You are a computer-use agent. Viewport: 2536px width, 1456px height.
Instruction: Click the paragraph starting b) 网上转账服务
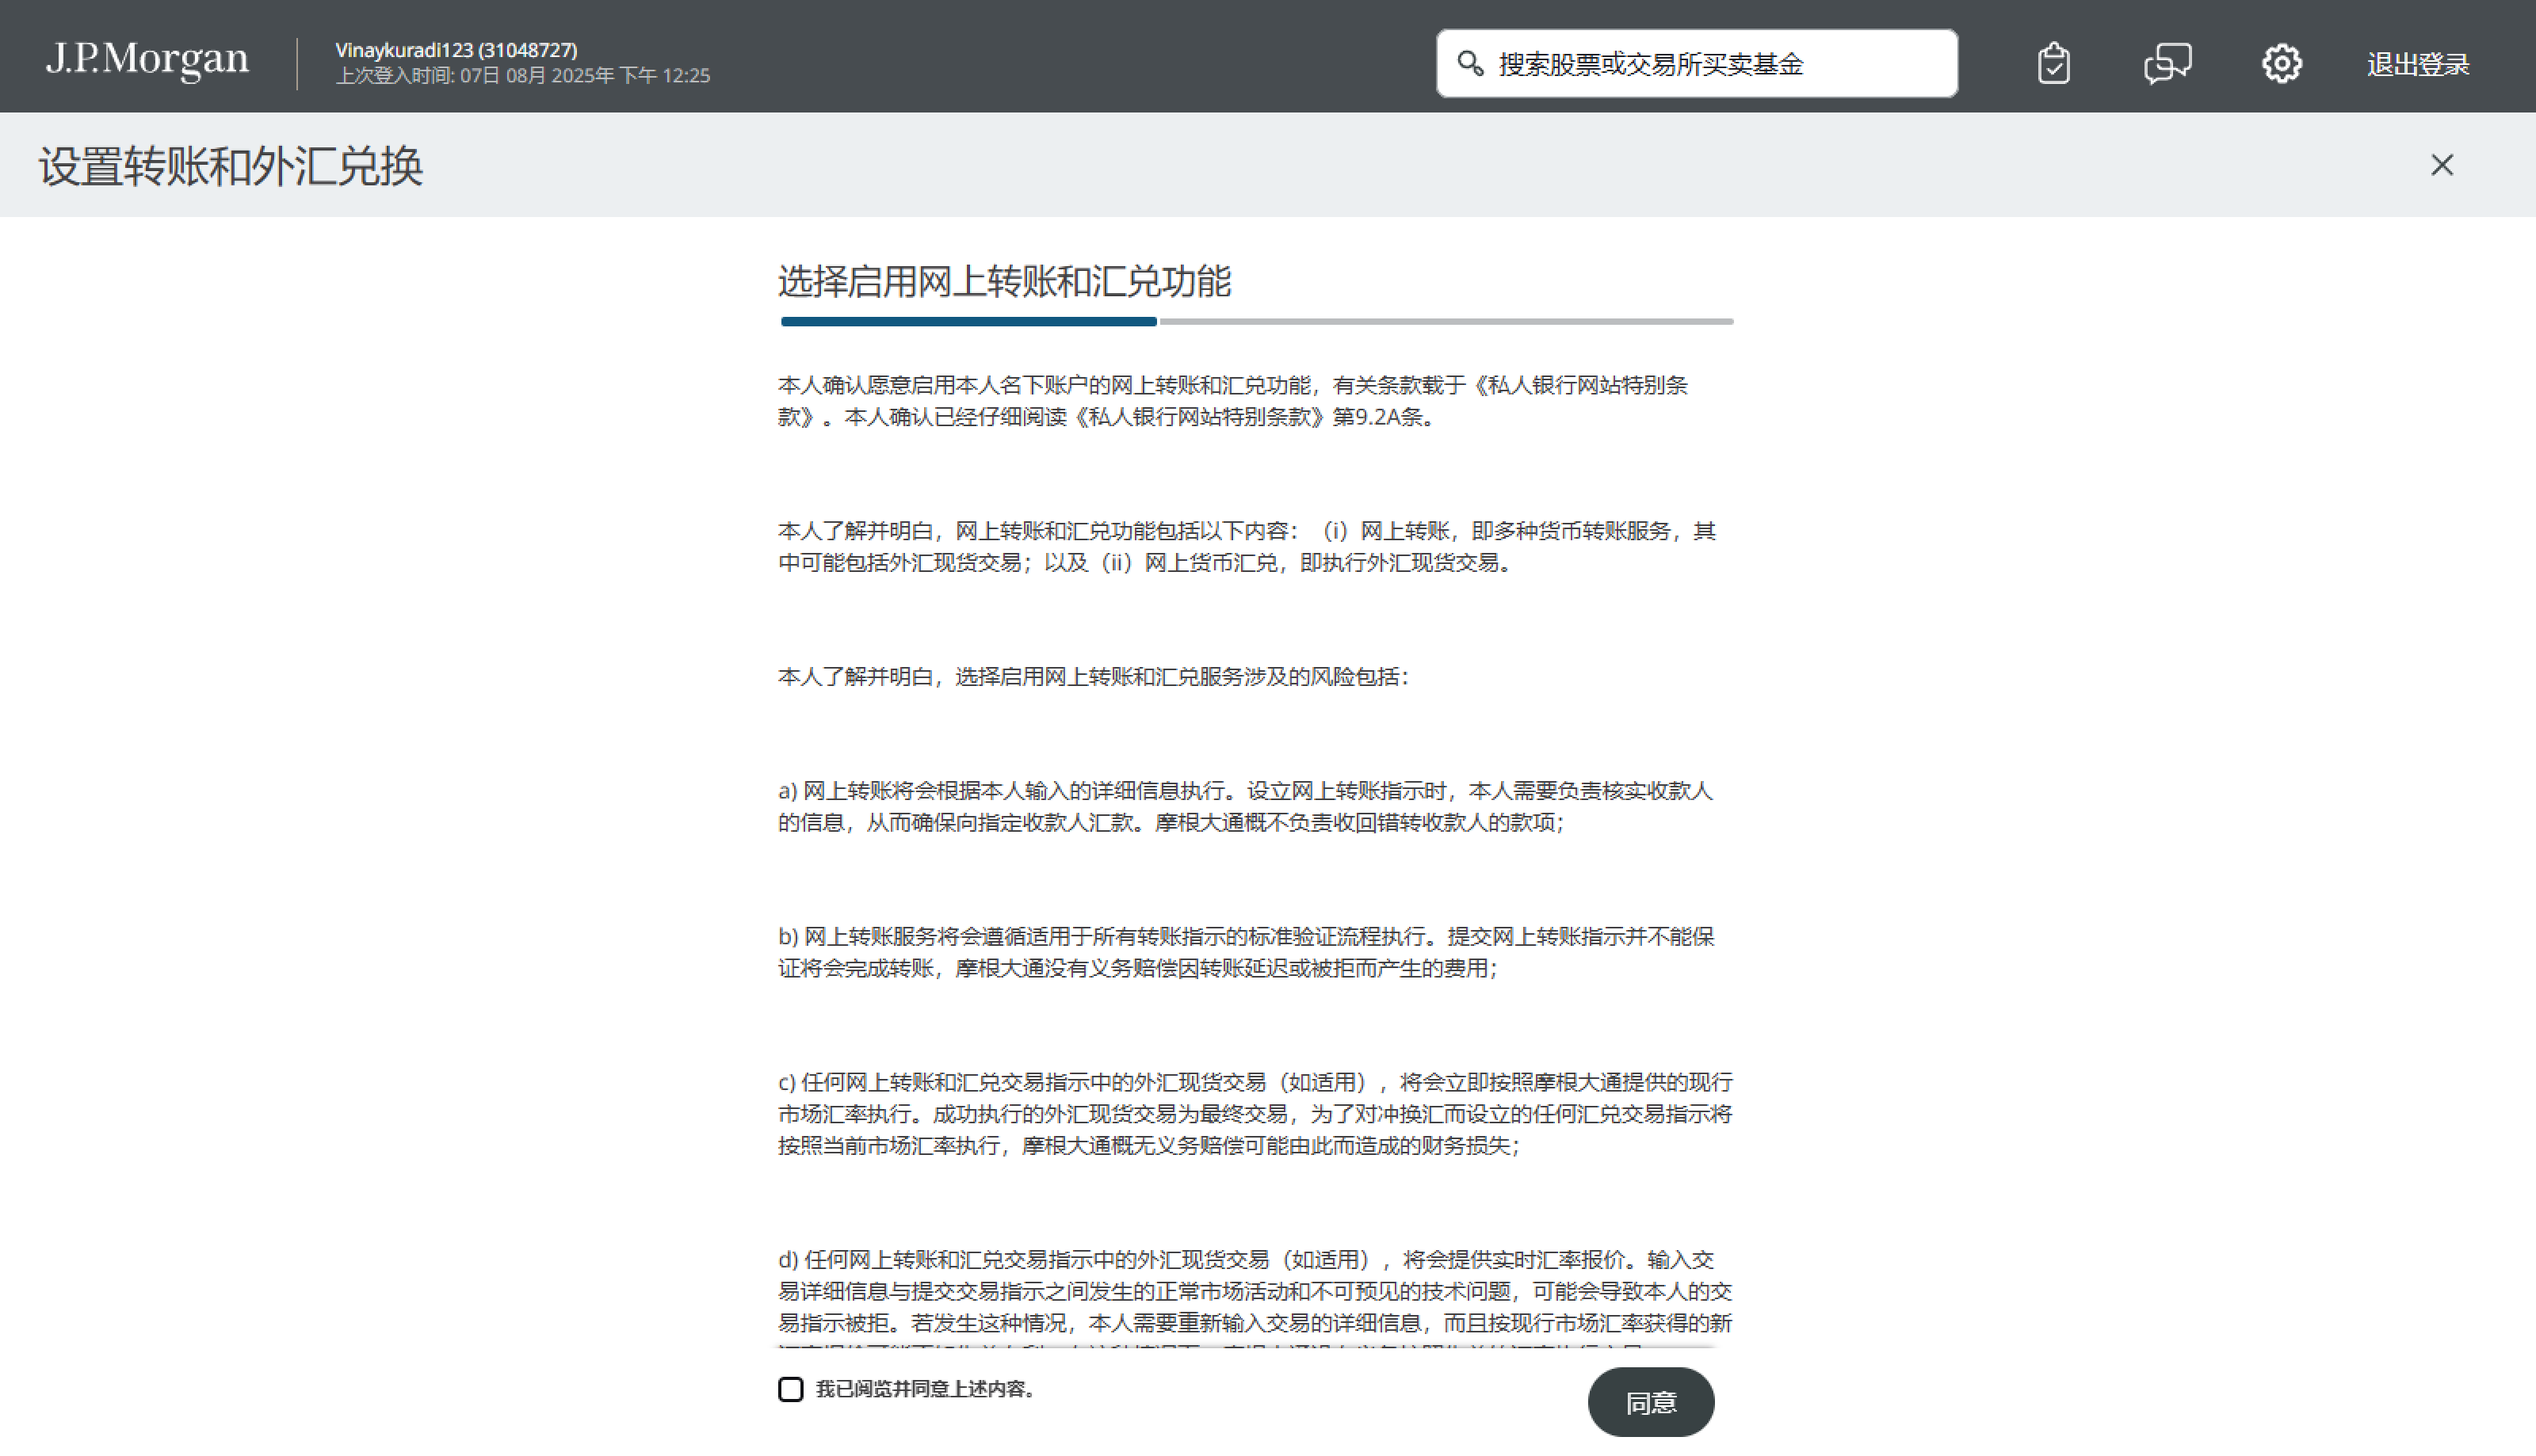(x=1247, y=952)
